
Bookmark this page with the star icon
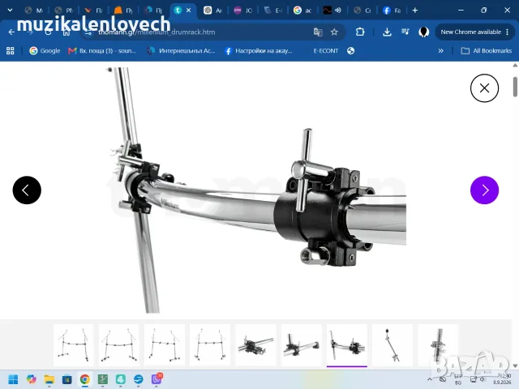point(334,32)
